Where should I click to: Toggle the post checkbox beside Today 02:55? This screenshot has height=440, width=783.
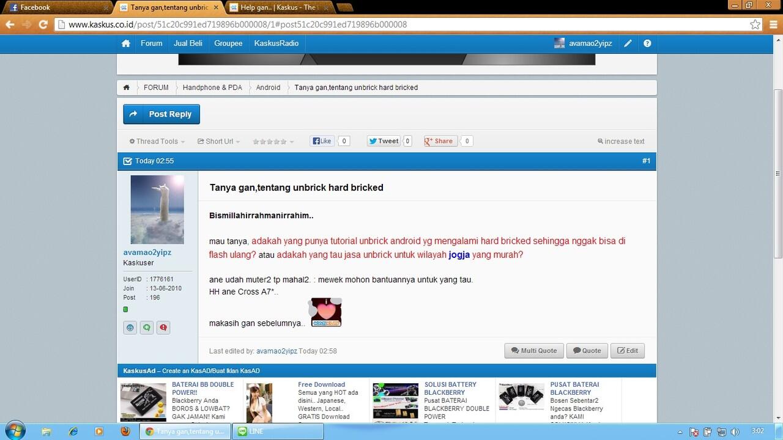tap(127, 161)
